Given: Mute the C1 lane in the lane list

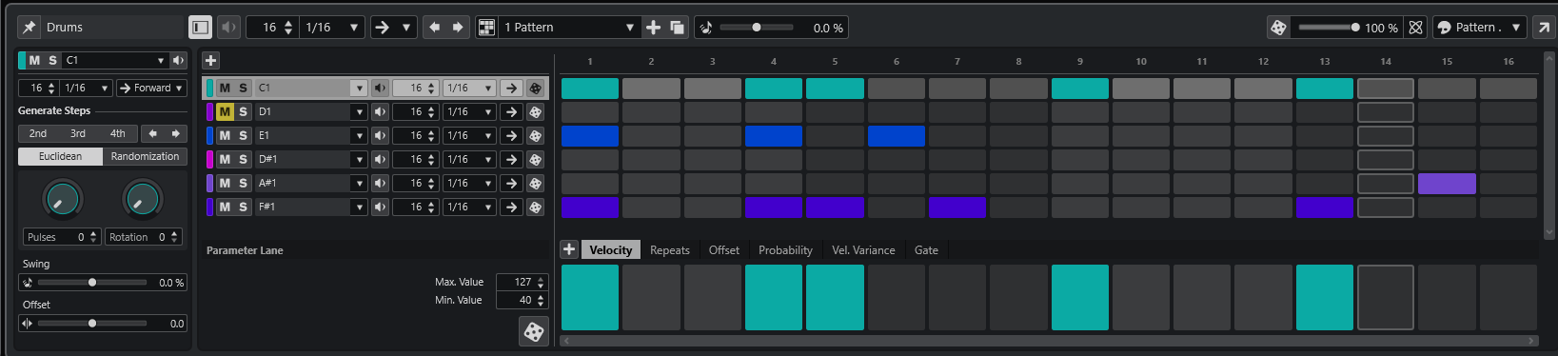Looking at the screenshot, I should 225,88.
